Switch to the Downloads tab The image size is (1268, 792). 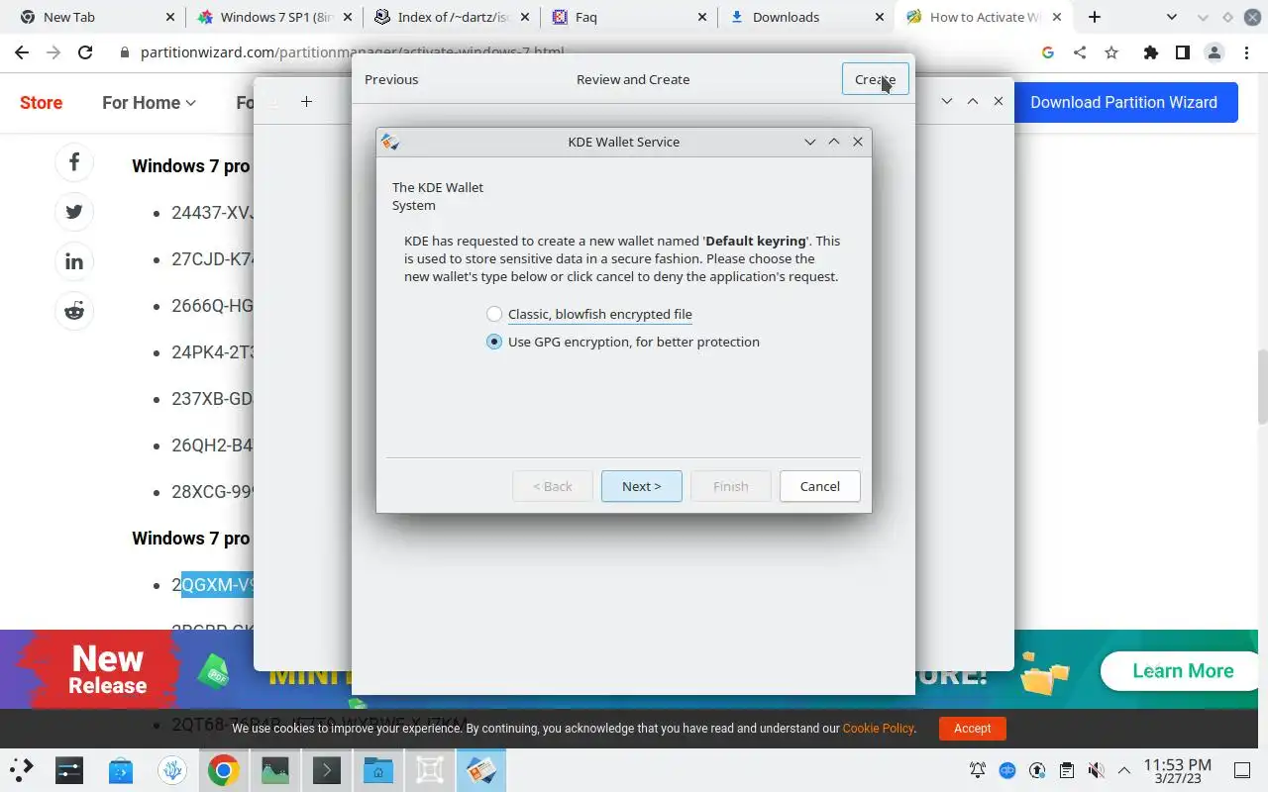(x=807, y=17)
